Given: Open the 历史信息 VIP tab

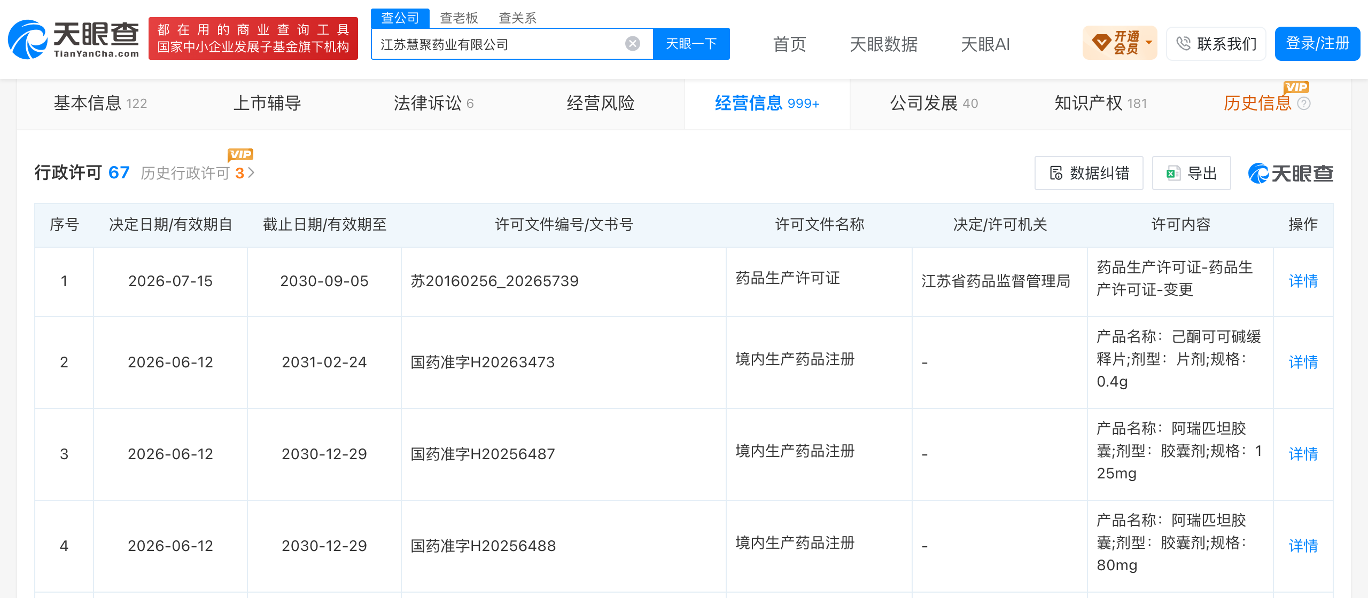Looking at the screenshot, I should pos(1257,103).
